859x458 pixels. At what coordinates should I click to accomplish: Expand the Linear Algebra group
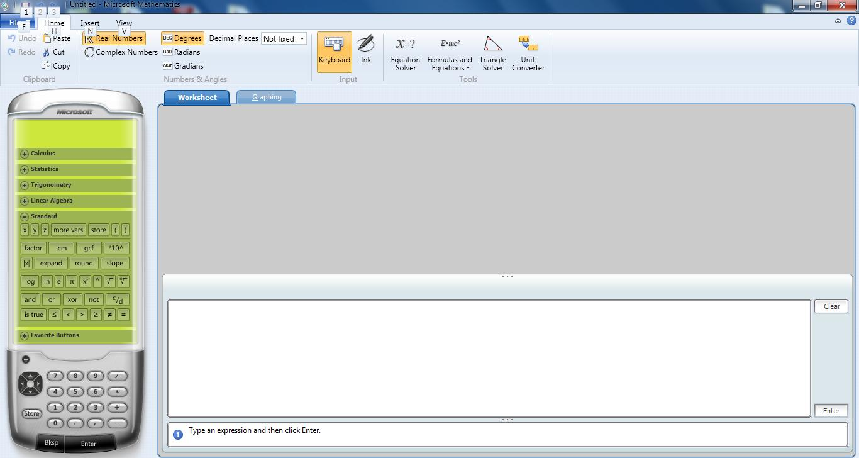(24, 201)
